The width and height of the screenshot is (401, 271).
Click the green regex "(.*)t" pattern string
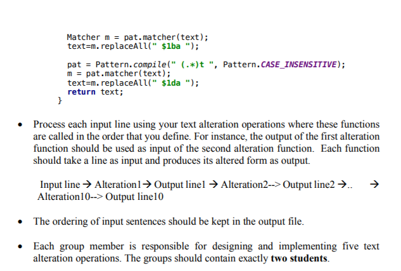tap(193, 65)
